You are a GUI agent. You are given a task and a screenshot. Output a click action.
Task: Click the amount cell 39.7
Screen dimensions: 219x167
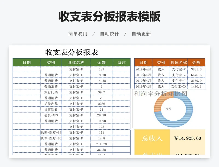(x=102, y=92)
